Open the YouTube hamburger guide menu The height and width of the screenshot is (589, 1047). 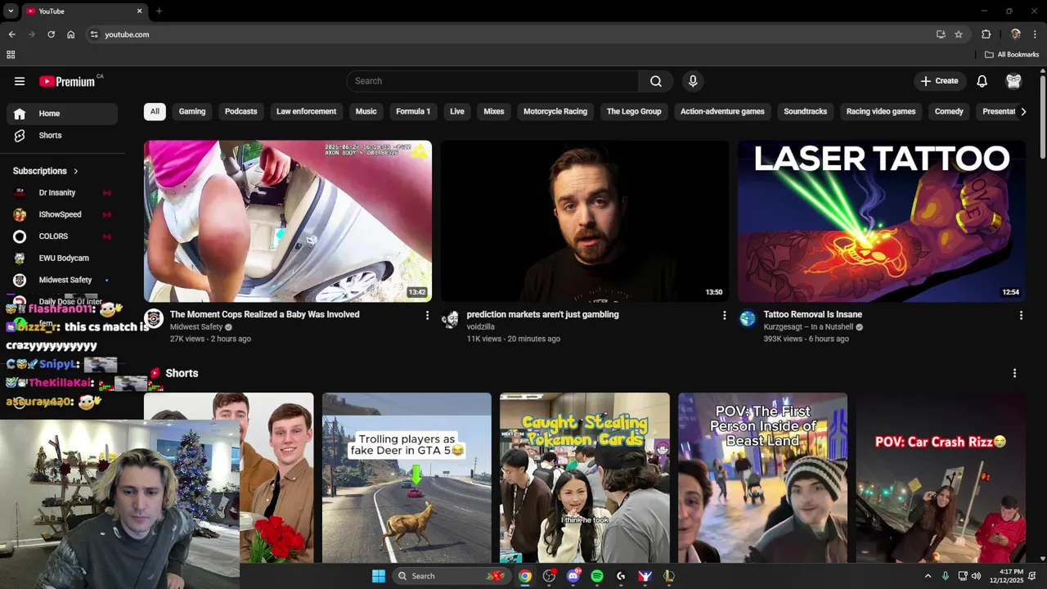[20, 81]
